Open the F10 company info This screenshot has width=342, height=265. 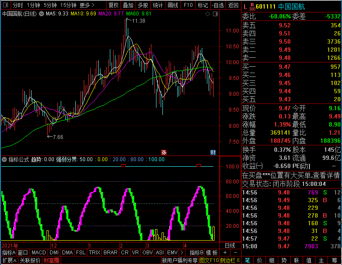point(188,5)
